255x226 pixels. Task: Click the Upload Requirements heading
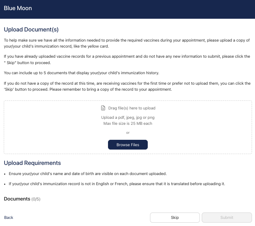pos(32,163)
